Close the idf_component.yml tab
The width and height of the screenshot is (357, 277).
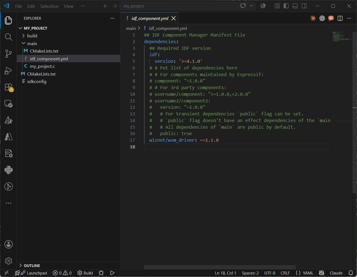coord(174,18)
